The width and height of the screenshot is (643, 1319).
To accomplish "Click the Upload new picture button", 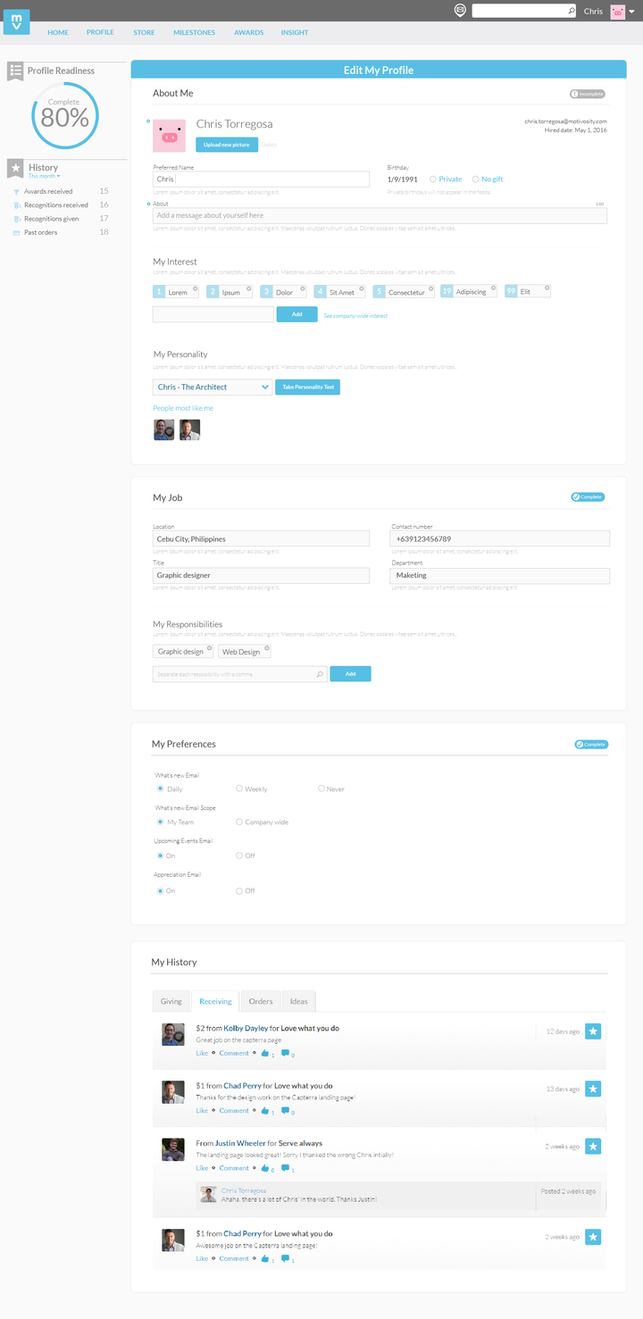I will coord(227,144).
